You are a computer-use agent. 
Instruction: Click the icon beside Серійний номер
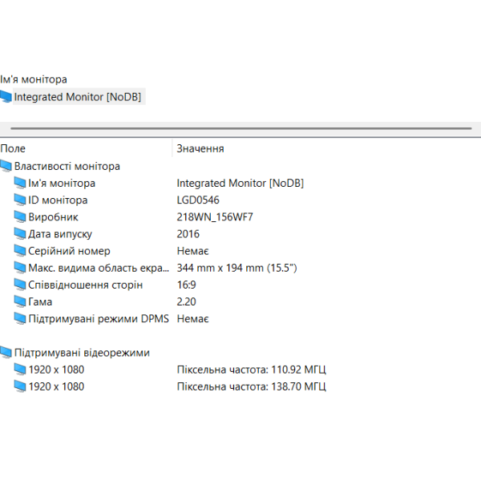pyautogui.click(x=20, y=251)
